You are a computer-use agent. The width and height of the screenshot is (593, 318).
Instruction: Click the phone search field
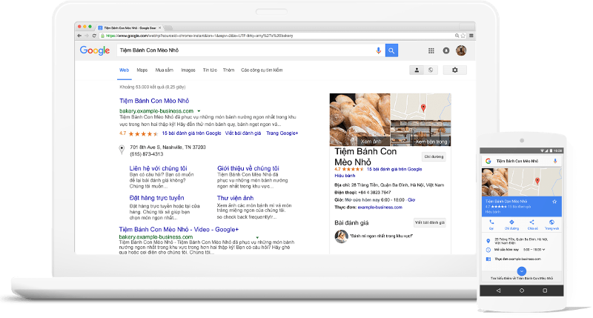[522, 161]
